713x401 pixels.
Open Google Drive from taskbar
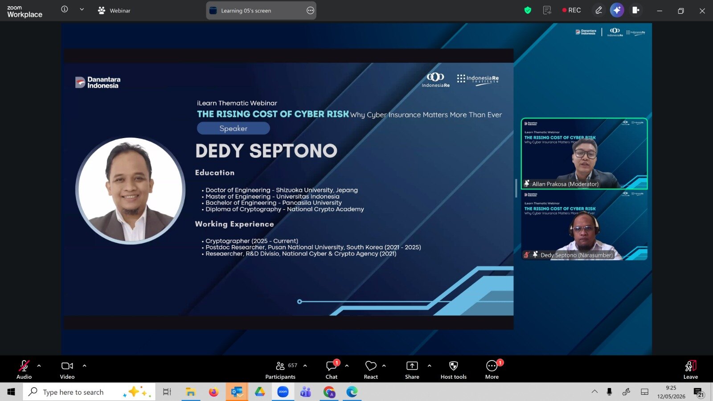click(x=260, y=392)
